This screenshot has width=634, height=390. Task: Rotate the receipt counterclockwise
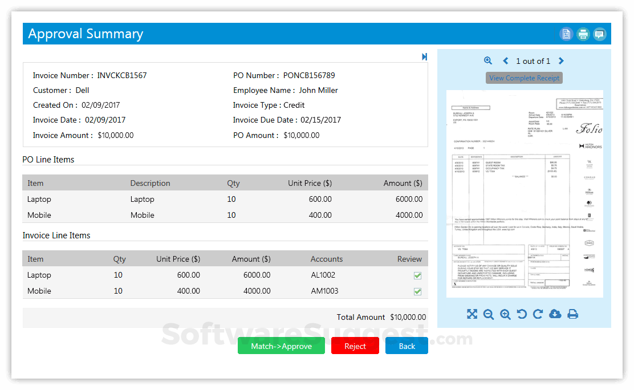(521, 314)
